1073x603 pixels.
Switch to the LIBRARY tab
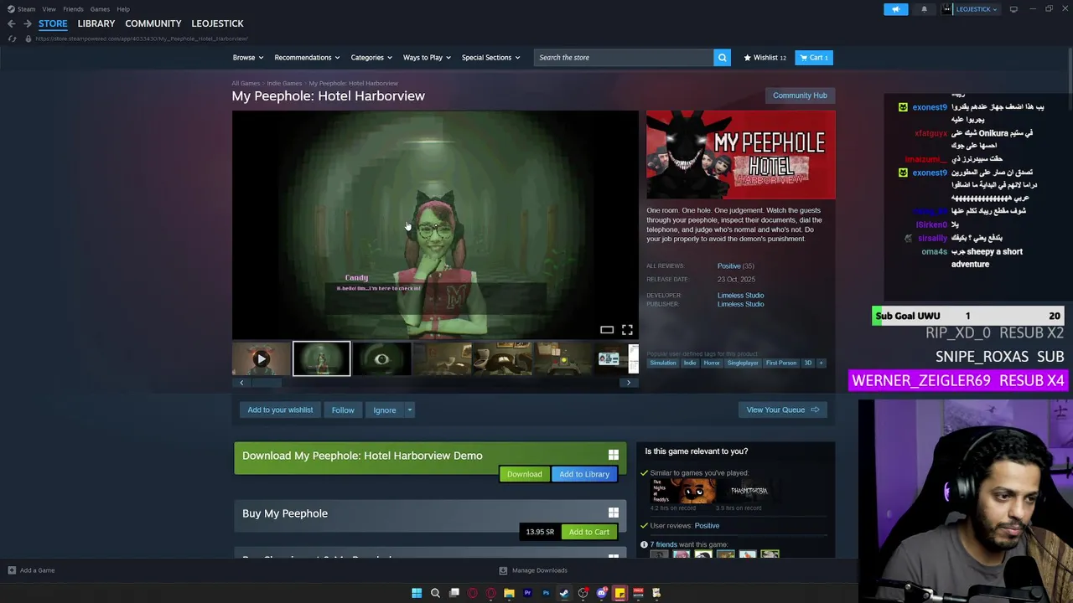(96, 23)
